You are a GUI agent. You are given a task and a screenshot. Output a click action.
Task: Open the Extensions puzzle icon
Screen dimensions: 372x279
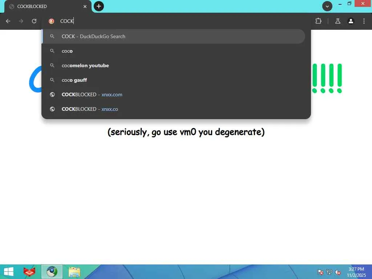[x=318, y=21]
